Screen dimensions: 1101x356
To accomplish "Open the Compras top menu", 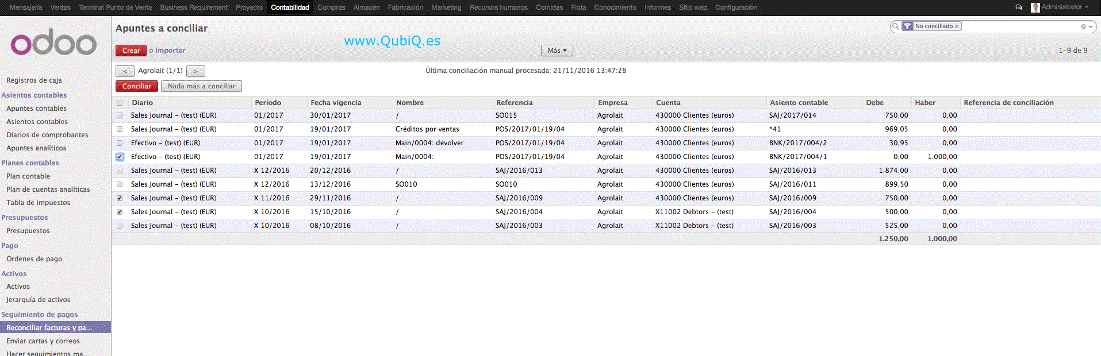I will point(331,7).
